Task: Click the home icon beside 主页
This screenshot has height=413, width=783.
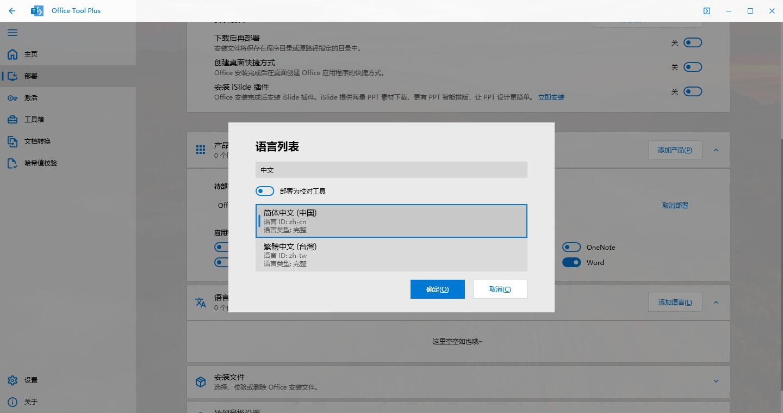Action: tap(13, 54)
